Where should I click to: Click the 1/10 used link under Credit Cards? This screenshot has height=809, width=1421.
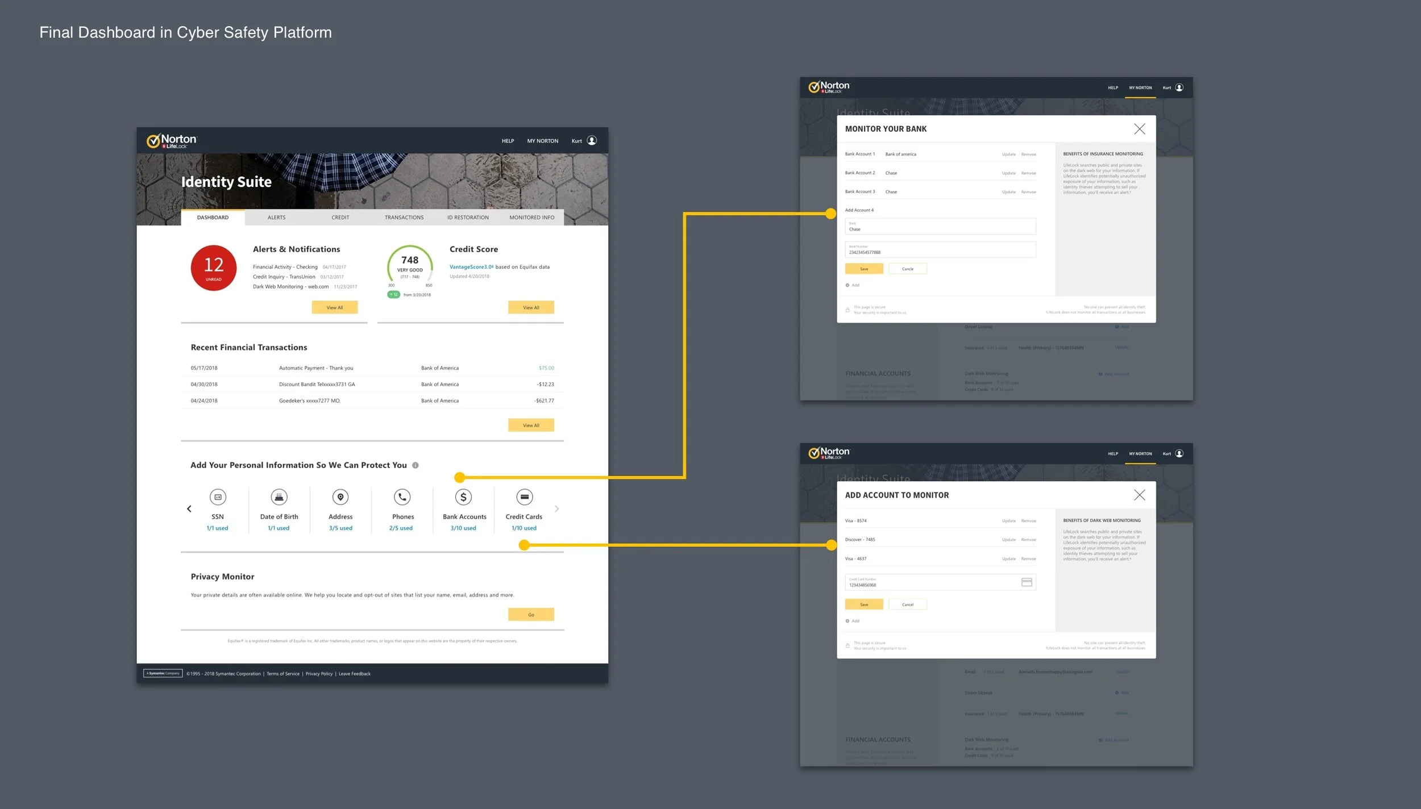[x=524, y=528]
